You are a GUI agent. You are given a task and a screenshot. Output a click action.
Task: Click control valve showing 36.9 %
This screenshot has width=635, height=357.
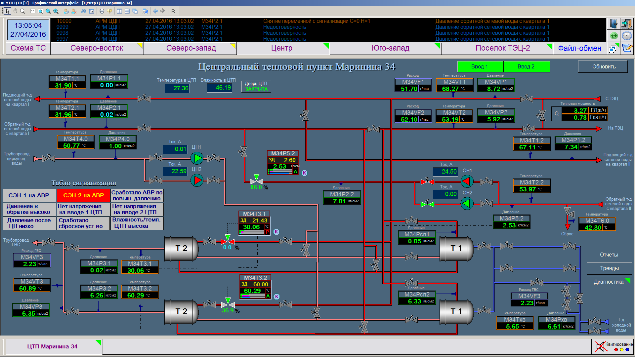228,303
